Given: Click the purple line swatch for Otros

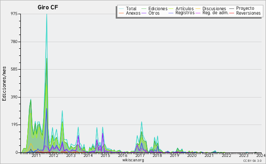Looking at the screenshot, I should pyautogui.click(x=144, y=13).
